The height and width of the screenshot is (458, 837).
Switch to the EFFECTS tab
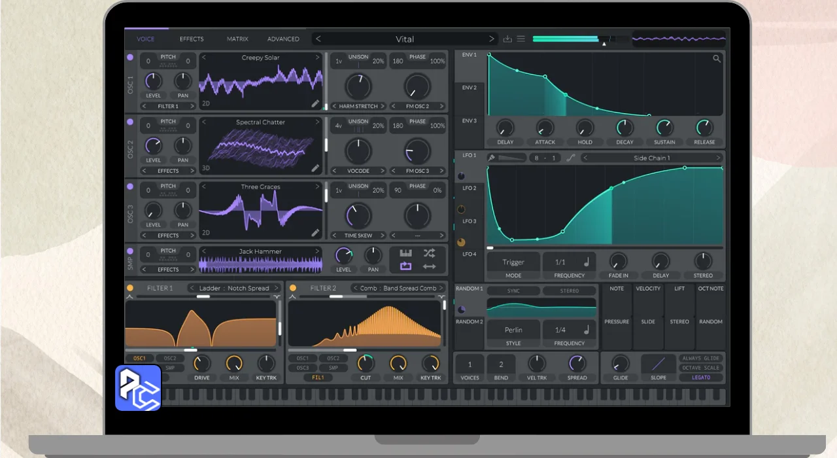(192, 39)
